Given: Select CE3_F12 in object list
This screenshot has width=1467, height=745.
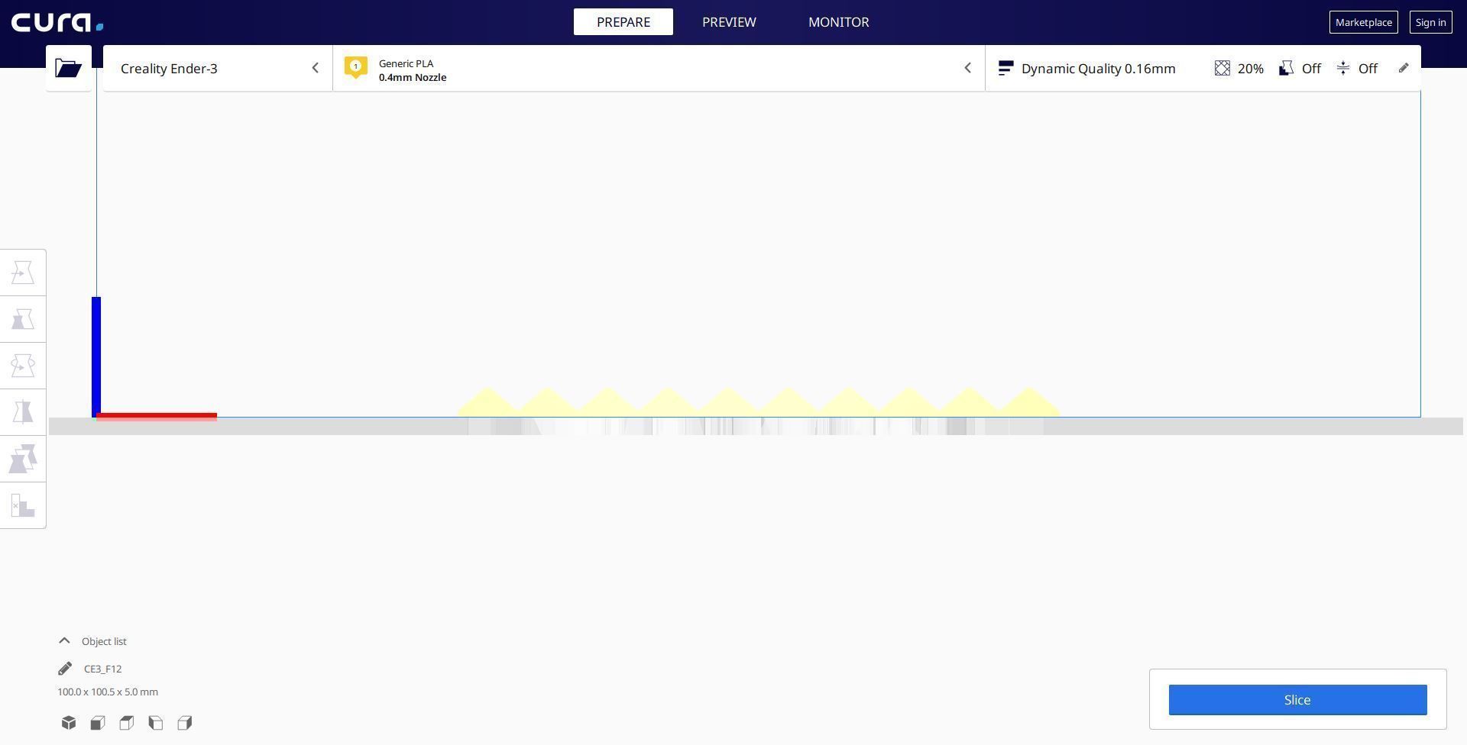Looking at the screenshot, I should pos(102,669).
